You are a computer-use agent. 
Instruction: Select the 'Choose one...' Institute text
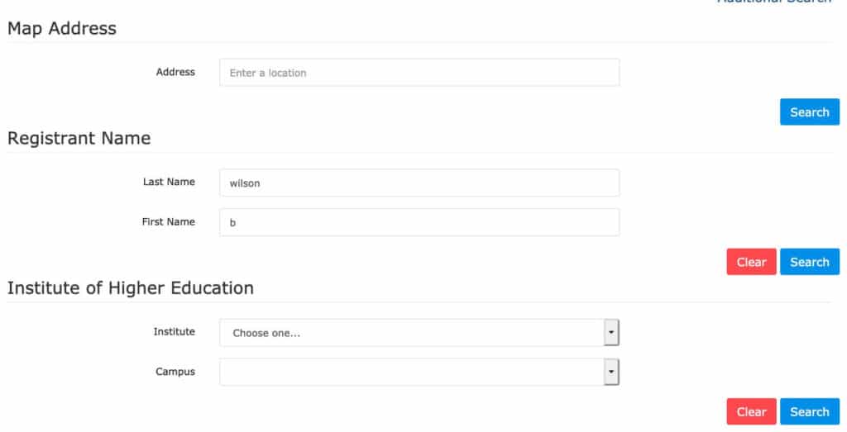pyautogui.click(x=266, y=334)
